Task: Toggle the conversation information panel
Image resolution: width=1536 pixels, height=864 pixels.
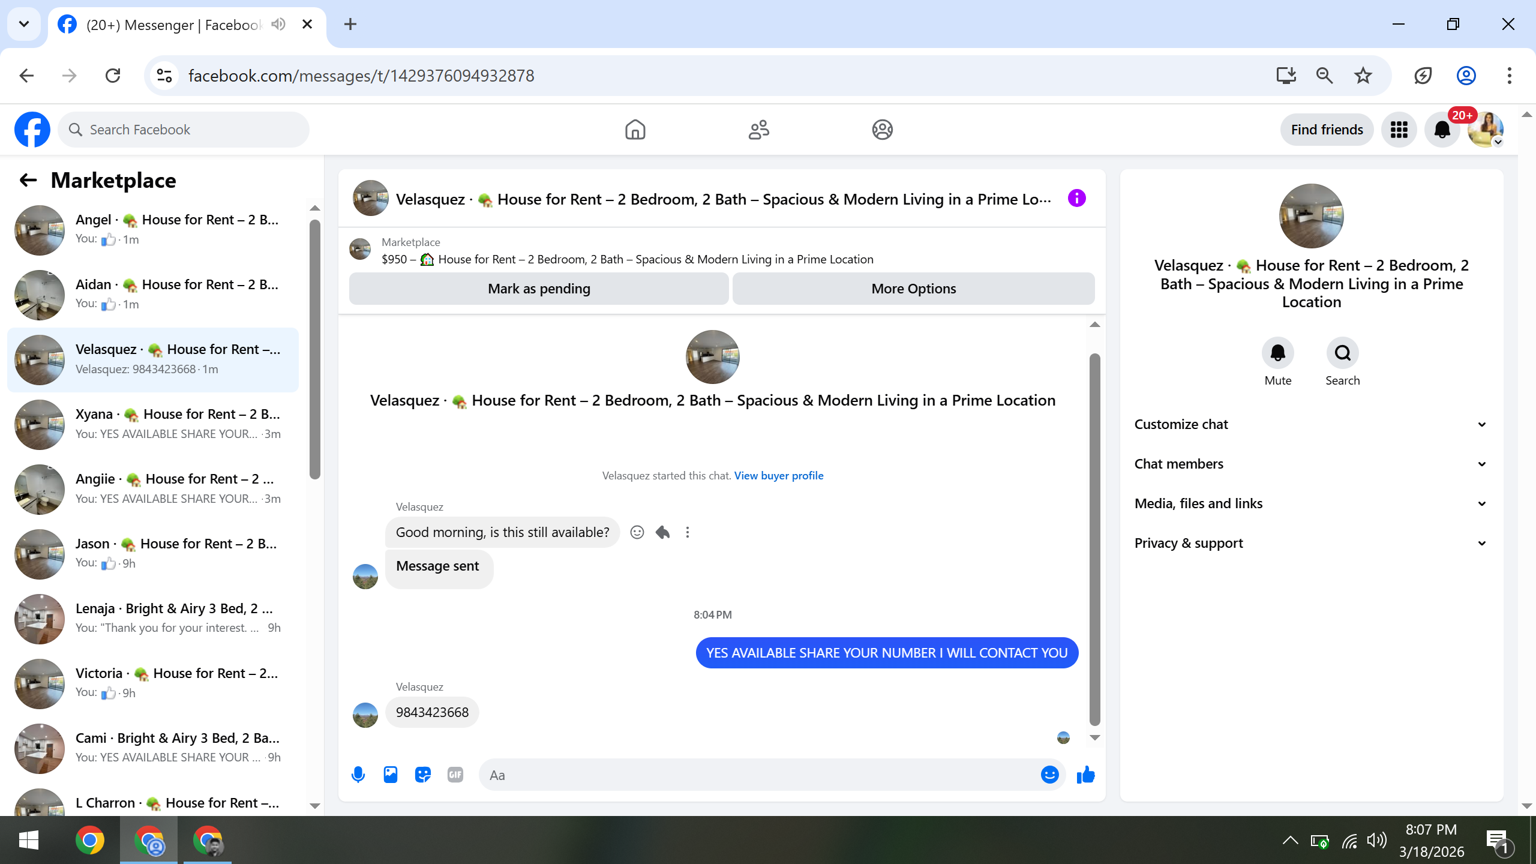Action: click(x=1077, y=199)
